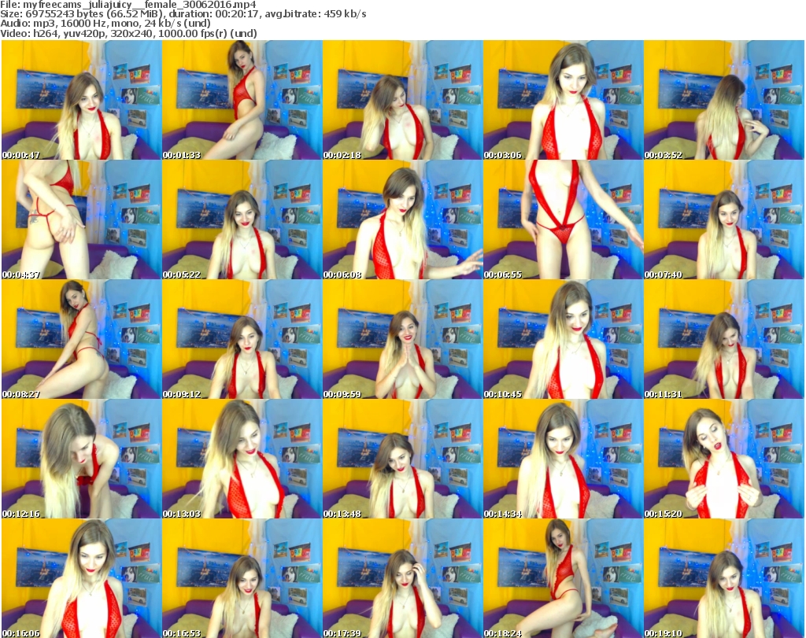
Task: Select the thumbnail stamped 00:02:18
Action: (x=402, y=100)
